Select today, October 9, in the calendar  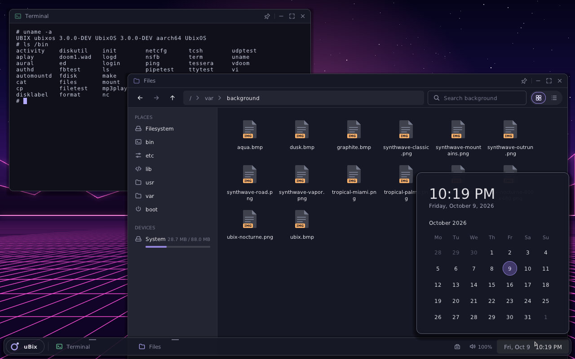(x=510, y=268)
